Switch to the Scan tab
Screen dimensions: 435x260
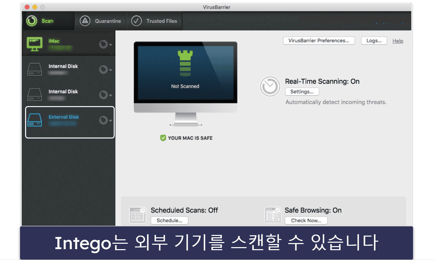48,21
